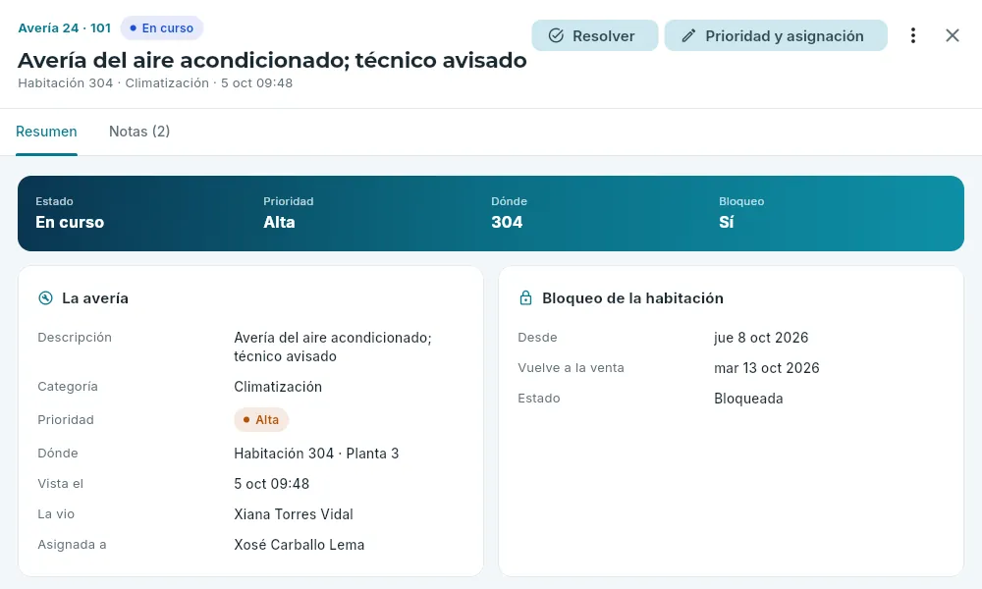Image resolution: width=982 pixels, height=589 pixels.
Task: Click the pencil icon in Prioridad y asignación
Action: [689, 35]
